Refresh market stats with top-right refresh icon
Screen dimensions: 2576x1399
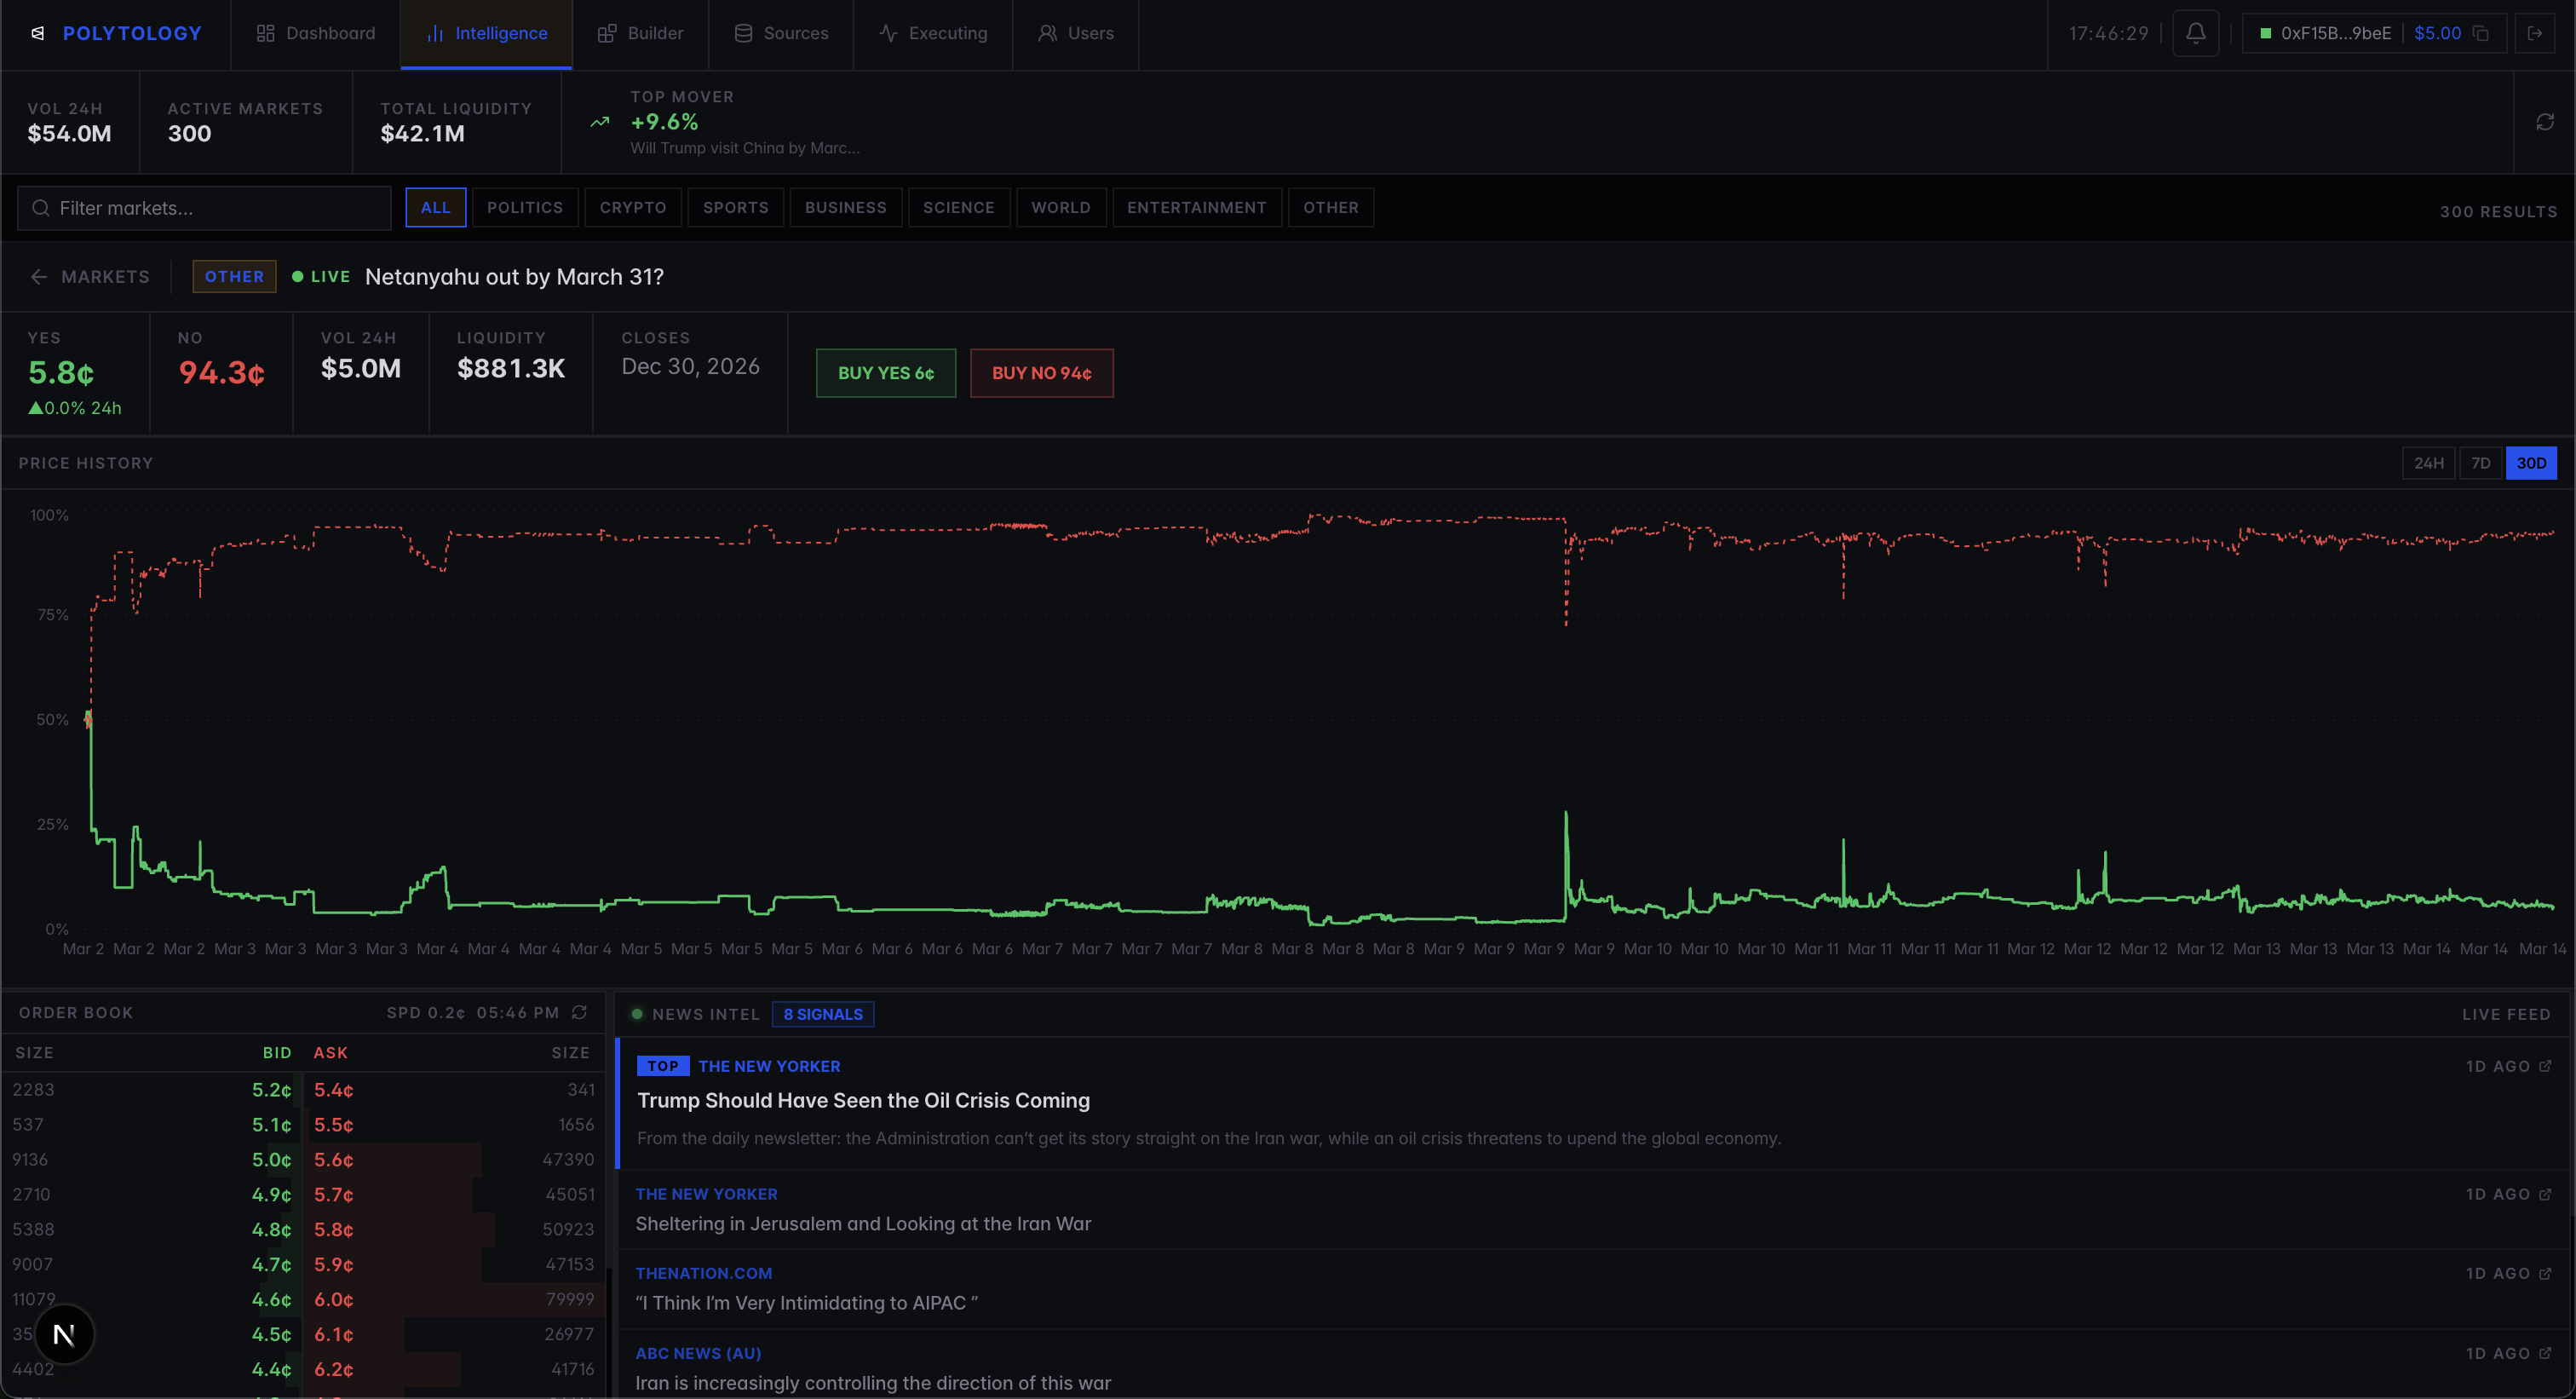coord(2545,122)
